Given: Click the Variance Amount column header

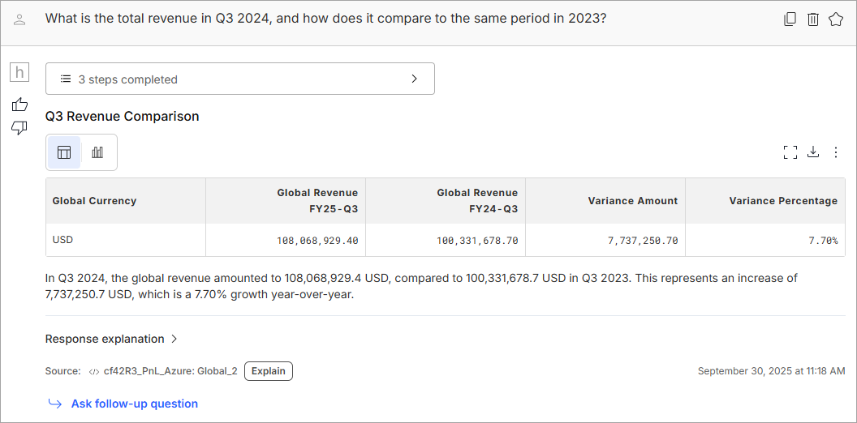Looking at the screenshot, I should point(632,201).
